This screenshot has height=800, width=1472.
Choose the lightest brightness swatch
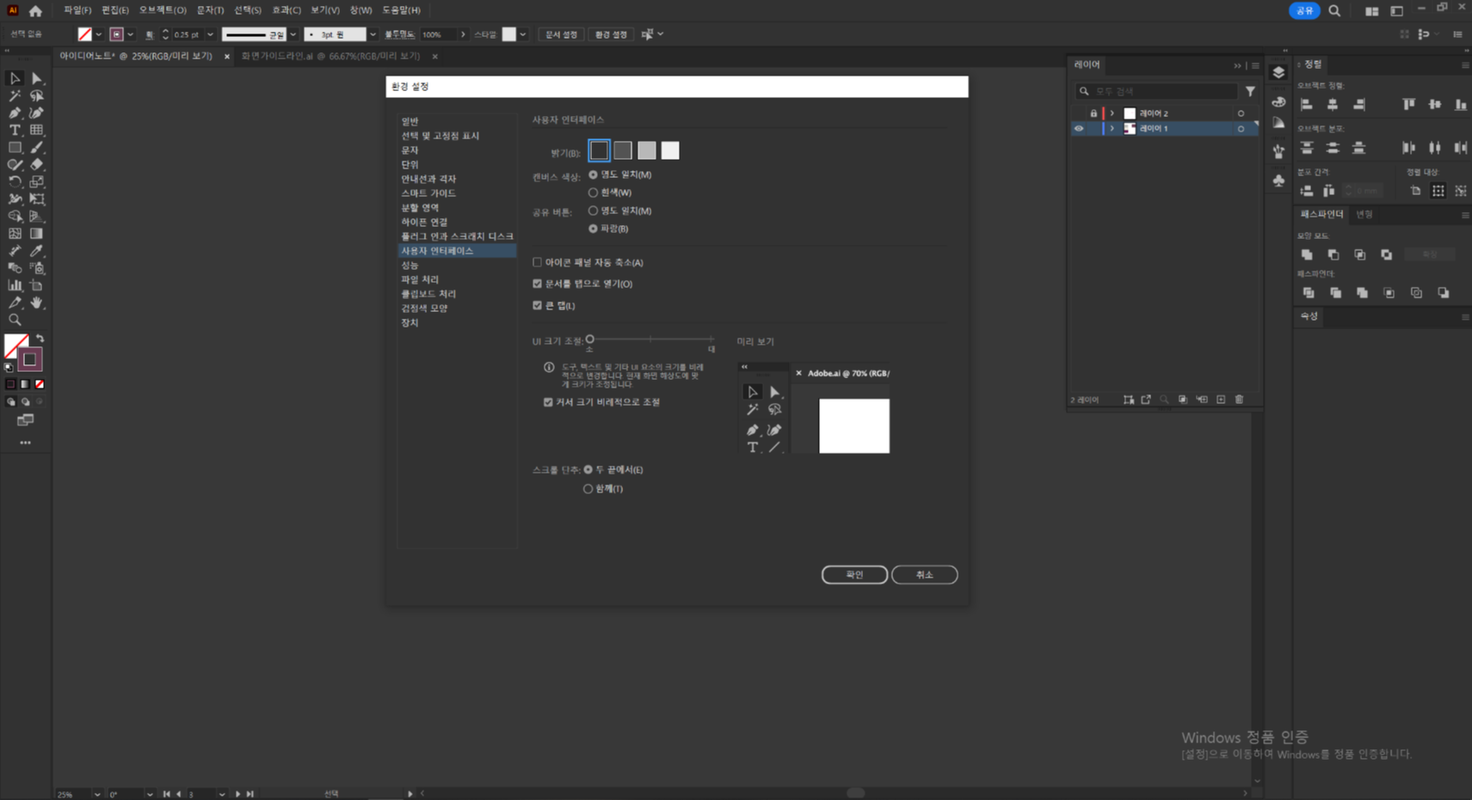click(670, 151)
